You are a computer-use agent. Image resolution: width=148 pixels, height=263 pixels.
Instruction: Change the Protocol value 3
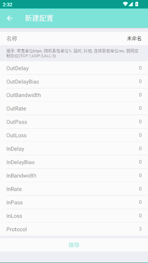coord(140,229)
